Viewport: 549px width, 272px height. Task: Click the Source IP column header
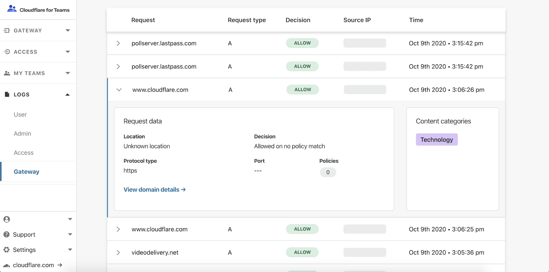(x=357, y=20)
